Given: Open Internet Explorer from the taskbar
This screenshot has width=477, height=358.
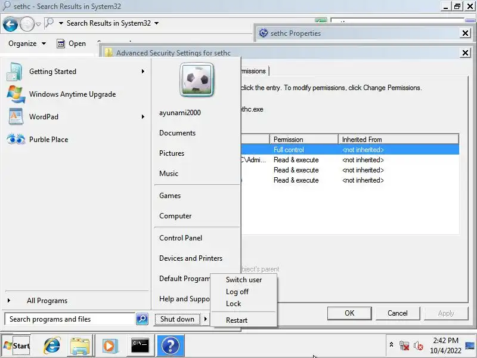Looking at the screenshot, I should tap(52, 346).
